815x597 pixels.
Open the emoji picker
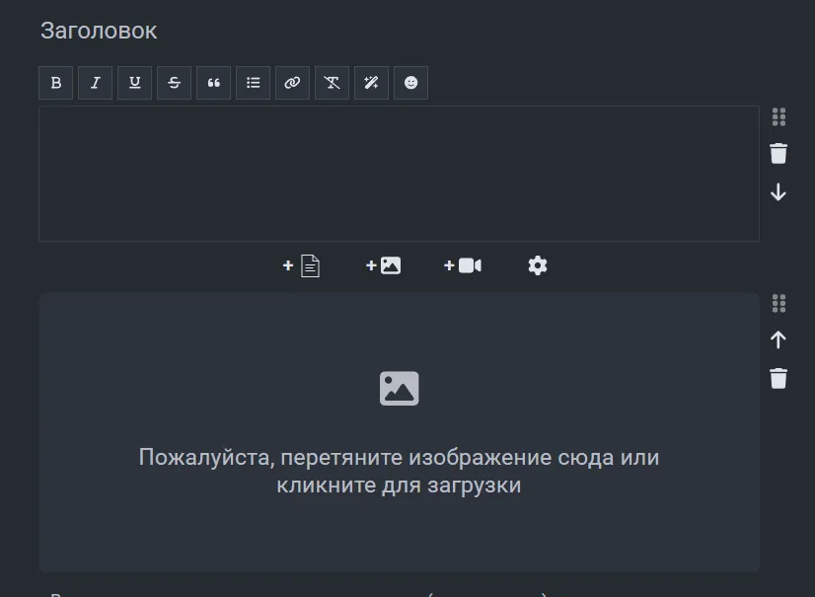[410, 83]
